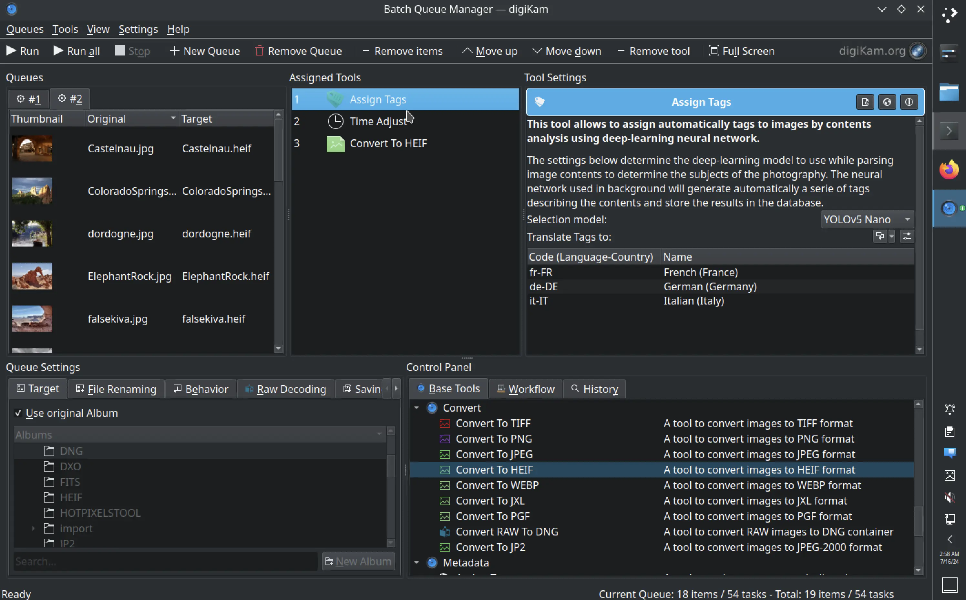Click the reset tool settings icon
Image resolution: width=966 pixels, height=600 pixels.
click(865, 102)
